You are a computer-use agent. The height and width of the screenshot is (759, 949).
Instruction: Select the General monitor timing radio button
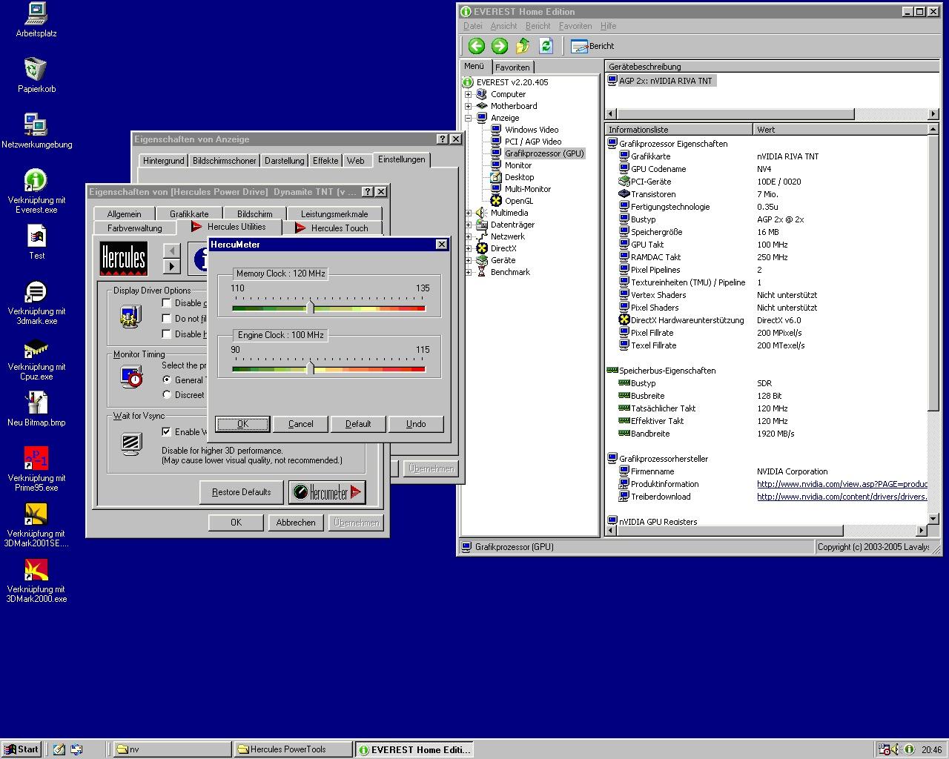(x=167, y=379)
